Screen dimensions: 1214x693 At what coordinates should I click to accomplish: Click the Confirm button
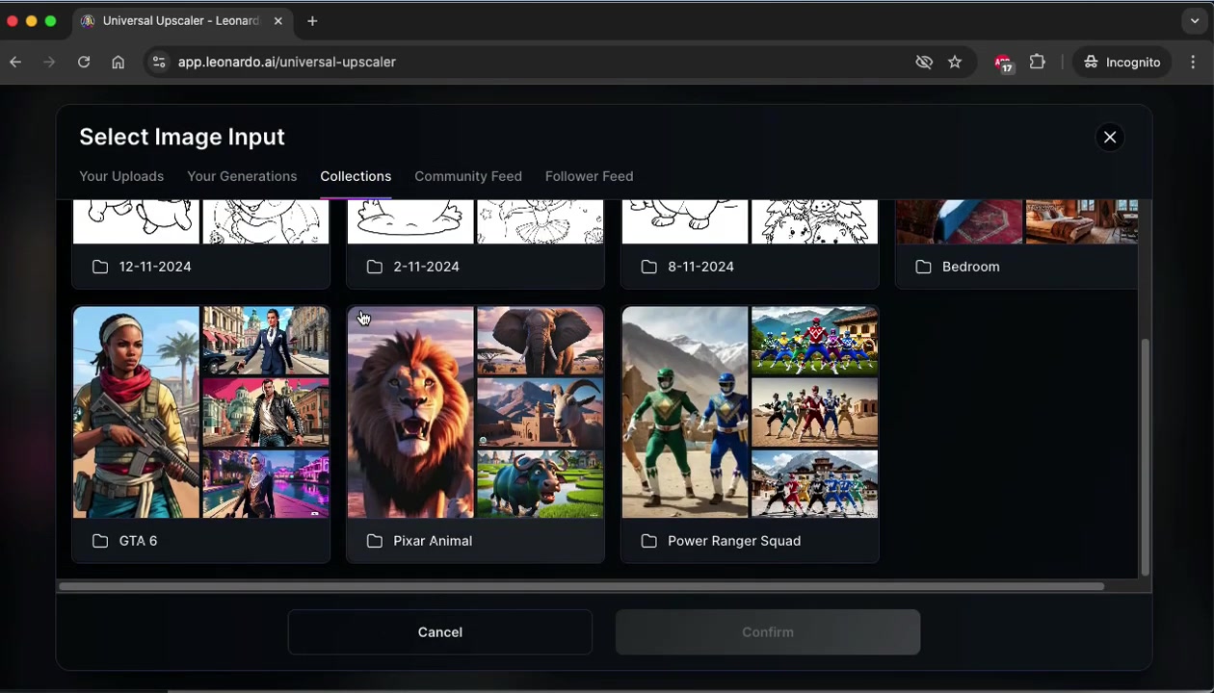click(768, 632)
